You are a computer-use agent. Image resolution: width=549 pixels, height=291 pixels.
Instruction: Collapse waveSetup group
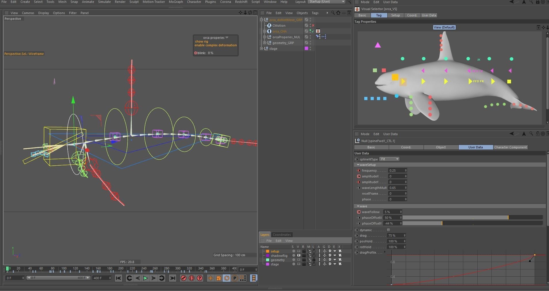pyautogui.click(x=358, y=165)
